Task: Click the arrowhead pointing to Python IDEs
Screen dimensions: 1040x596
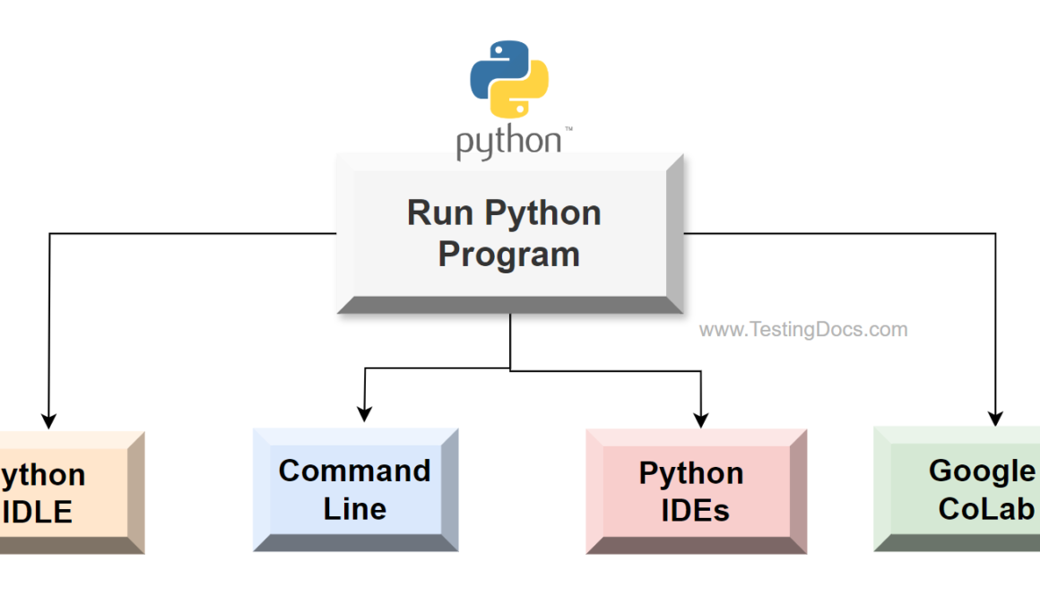Action: click(x=701, y=418)
